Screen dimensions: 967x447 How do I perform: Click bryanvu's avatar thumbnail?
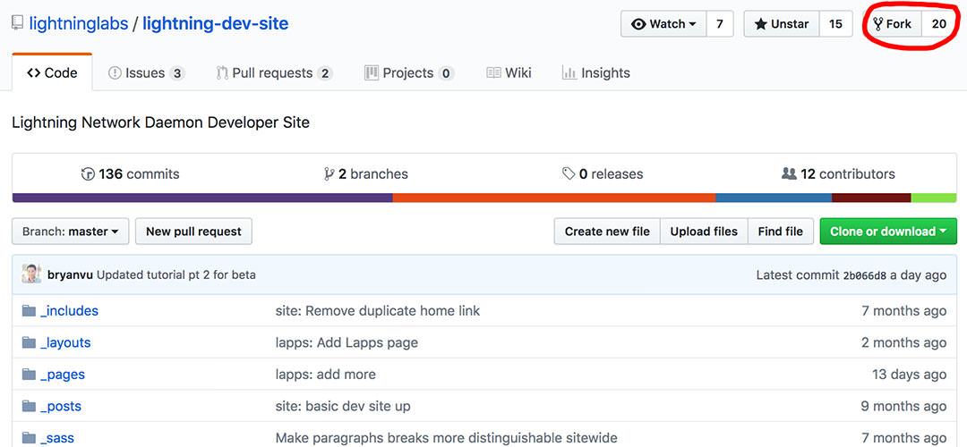click(31, 274)
